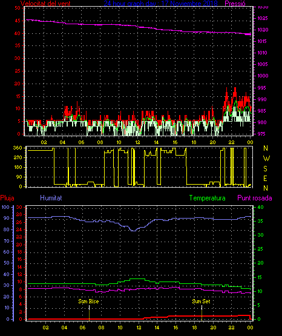
Task: Click the blue humidity curve's midday dip
Action: pyautogui.click(x=133, y=231)
